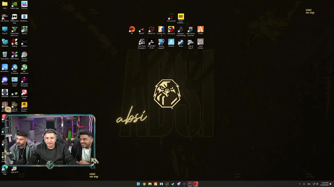Click the Rockstar Games Launcher icon

[24, 107]
